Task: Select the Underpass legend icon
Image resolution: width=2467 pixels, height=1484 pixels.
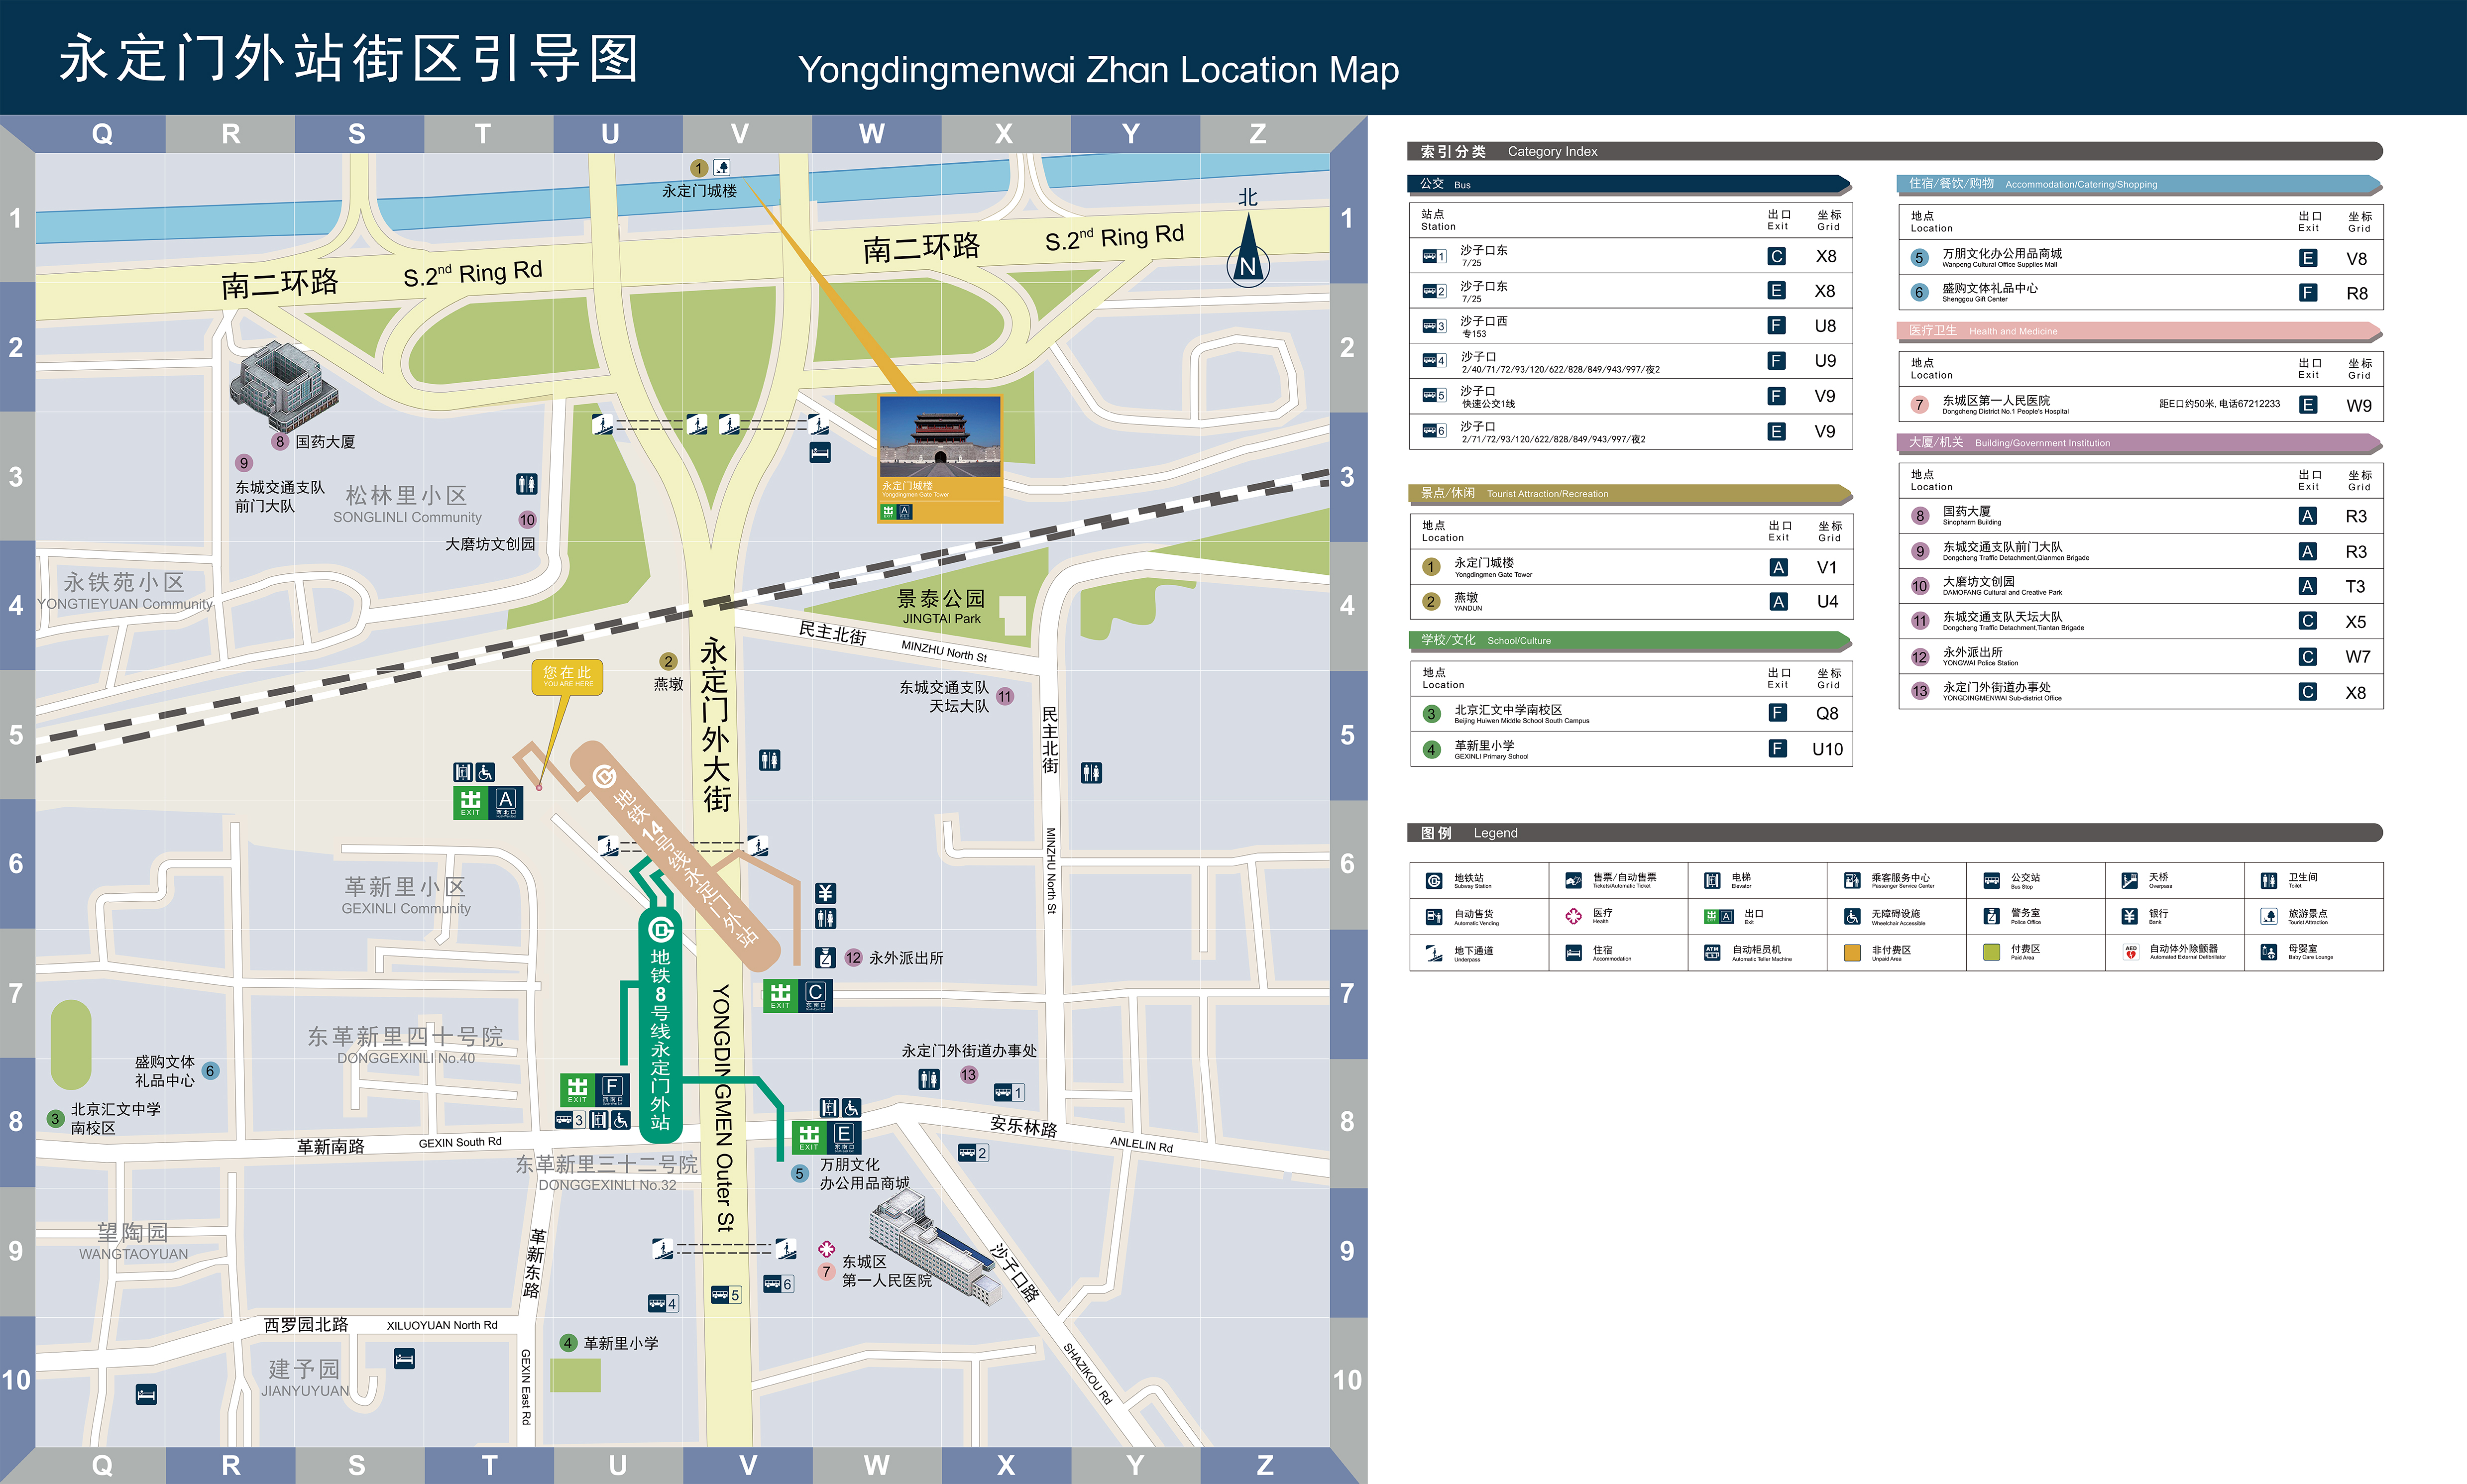Action: coord(1434,953)
